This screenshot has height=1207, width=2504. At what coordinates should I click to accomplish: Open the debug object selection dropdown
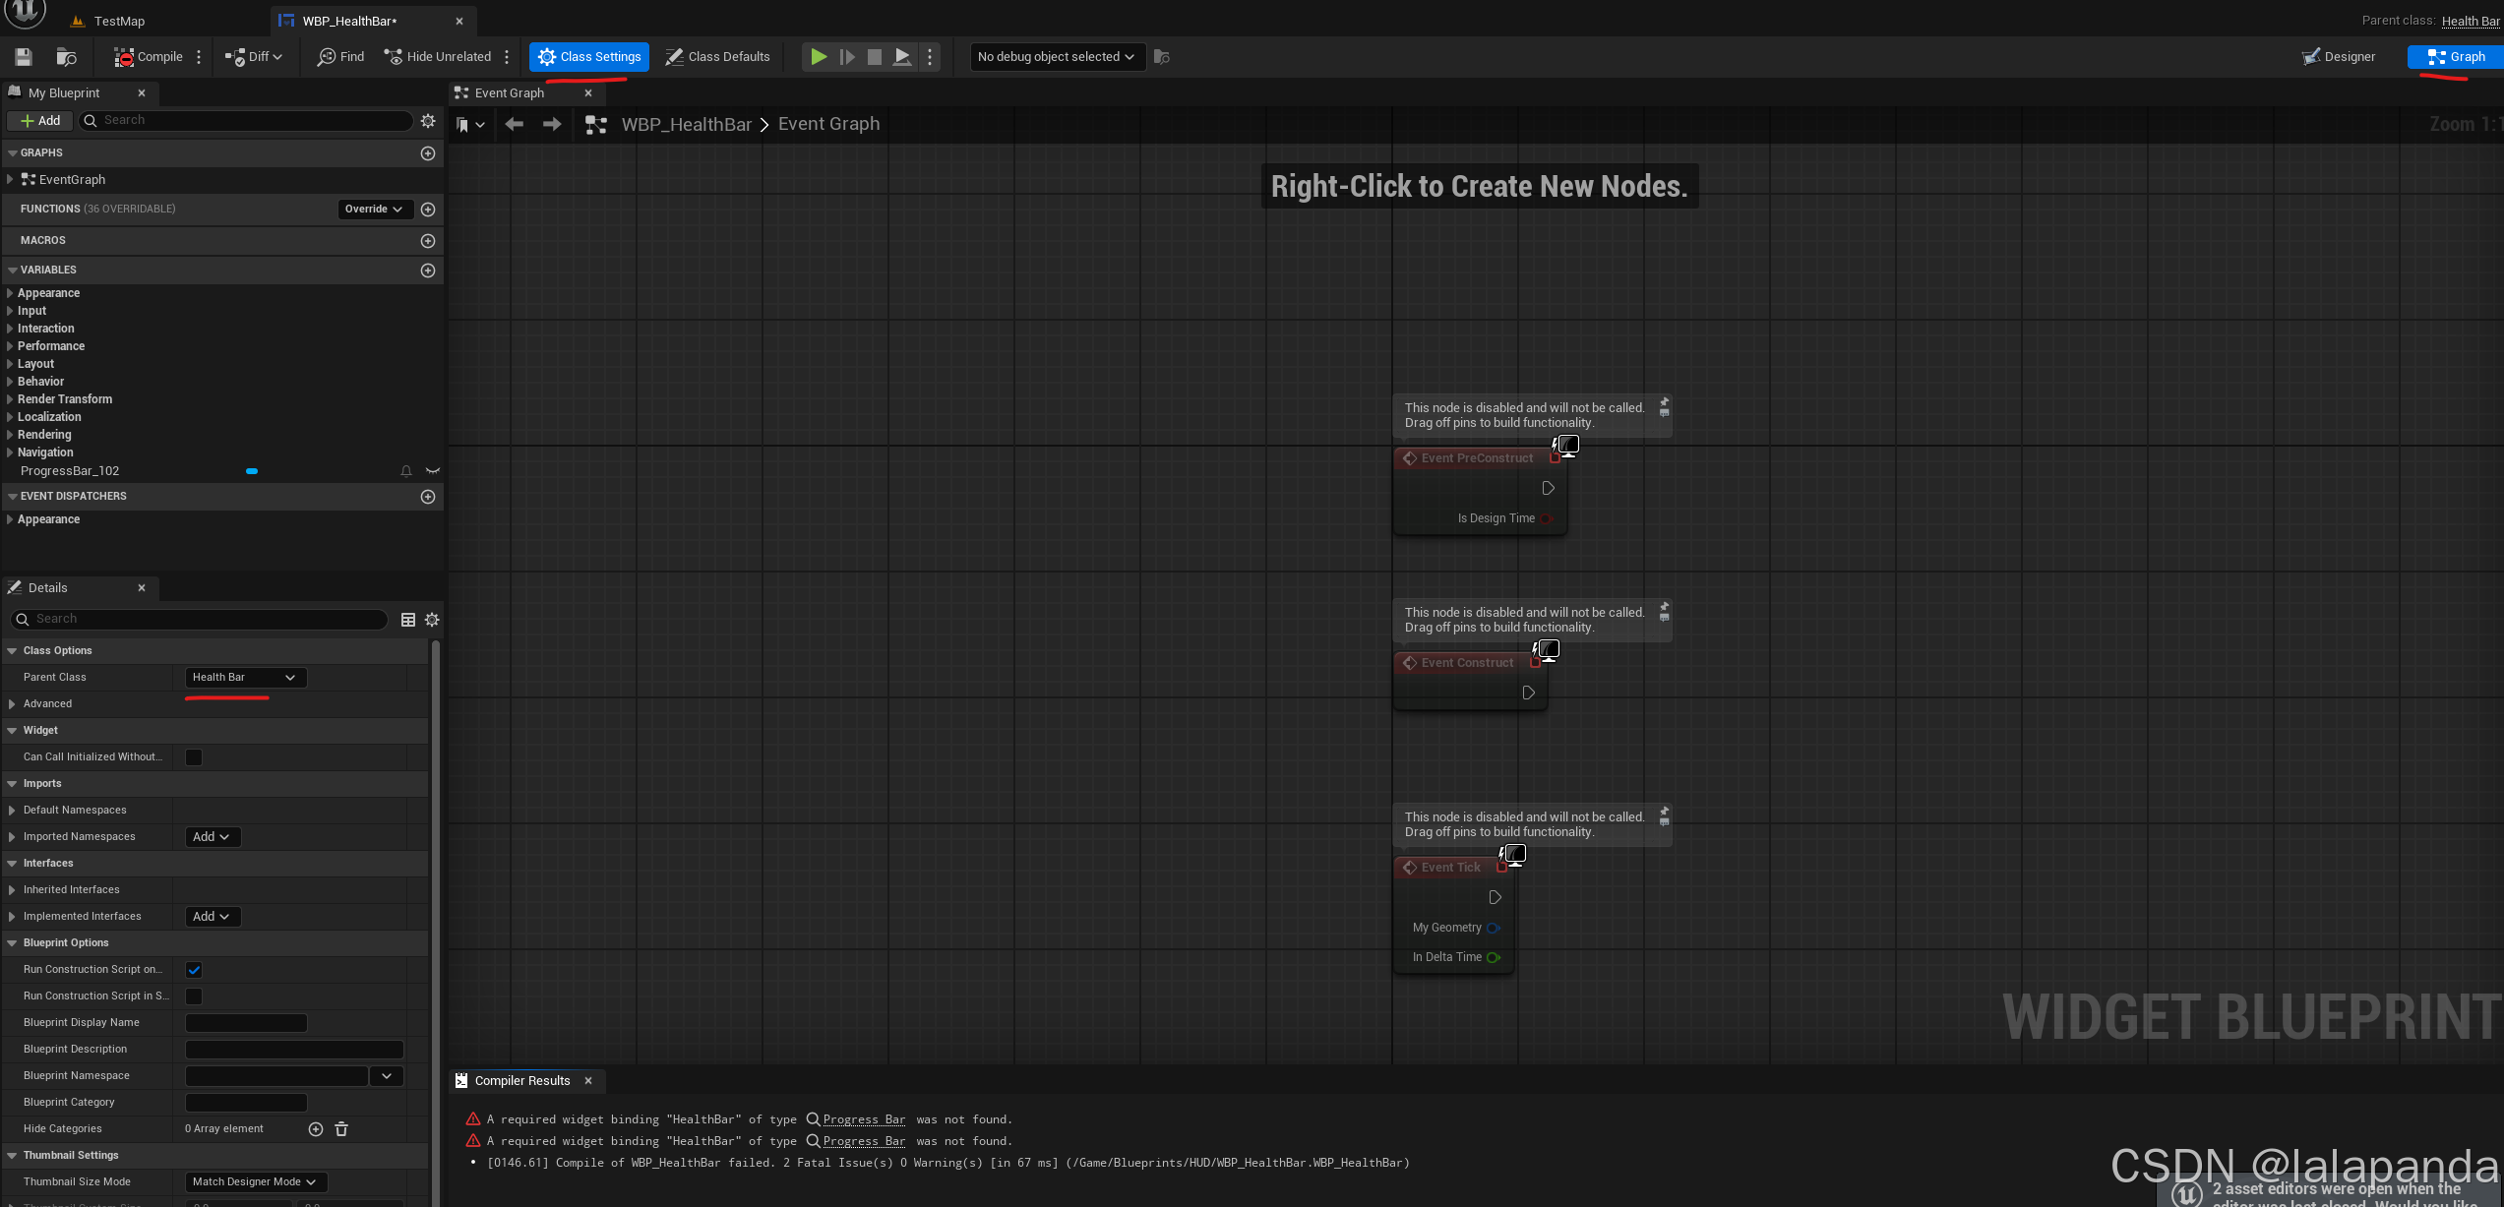click(x=1056, y=57)
